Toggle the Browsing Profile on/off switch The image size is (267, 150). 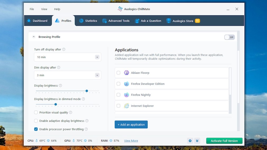(229, 37)
